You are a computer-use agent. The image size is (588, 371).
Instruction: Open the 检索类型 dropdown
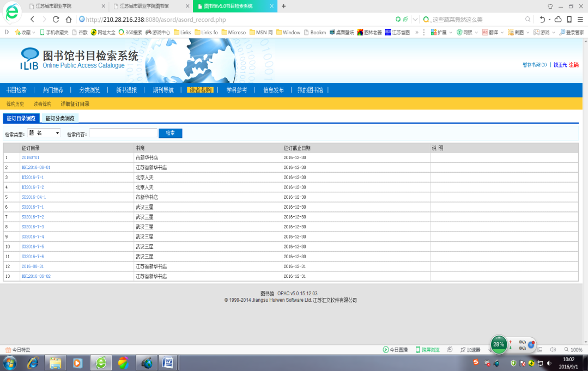point(44,133)
